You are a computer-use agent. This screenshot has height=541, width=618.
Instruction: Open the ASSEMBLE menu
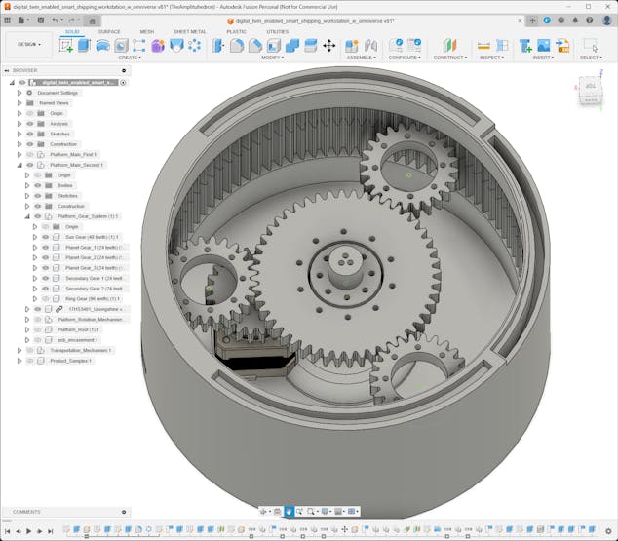click(x=361, y=58)
